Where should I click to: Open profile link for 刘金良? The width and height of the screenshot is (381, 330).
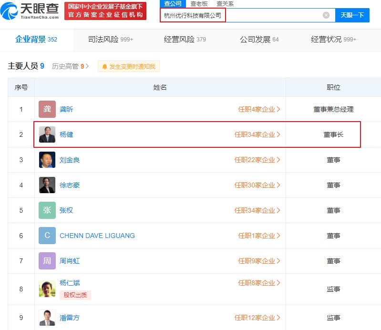(x=70, y=160)
